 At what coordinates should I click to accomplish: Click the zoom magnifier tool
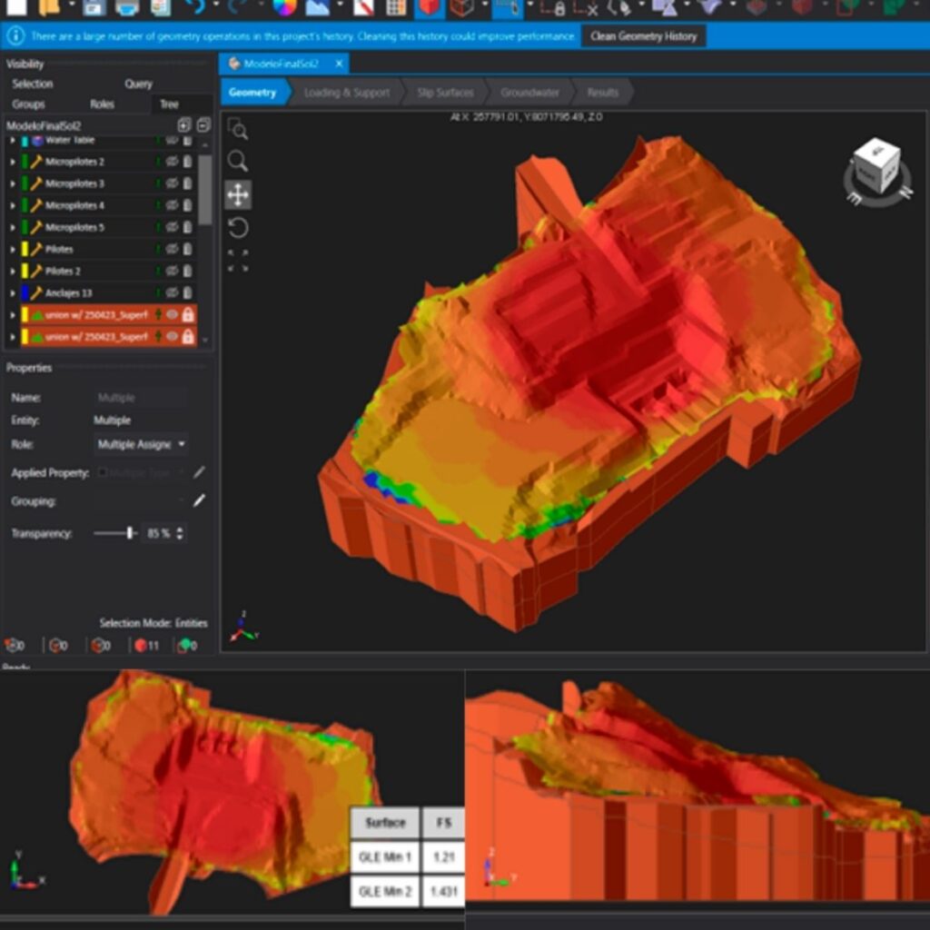pyautogui.click(x=238, y=162)
